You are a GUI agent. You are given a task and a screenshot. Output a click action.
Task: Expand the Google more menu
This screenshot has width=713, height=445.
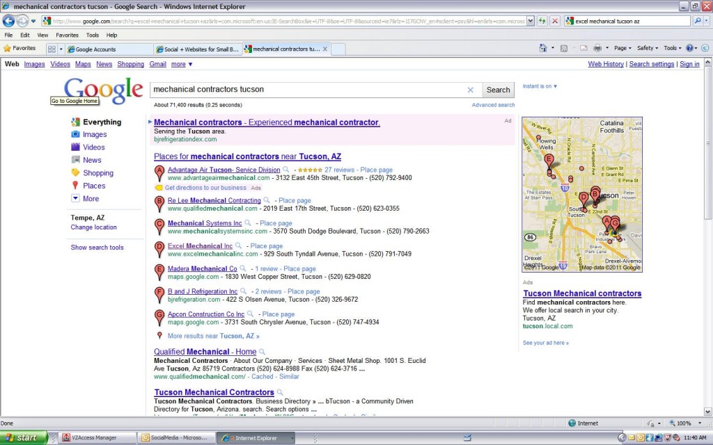point(182,65)
